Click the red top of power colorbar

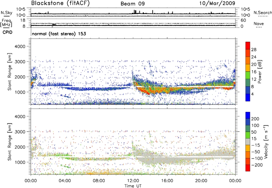click(248, 45)
